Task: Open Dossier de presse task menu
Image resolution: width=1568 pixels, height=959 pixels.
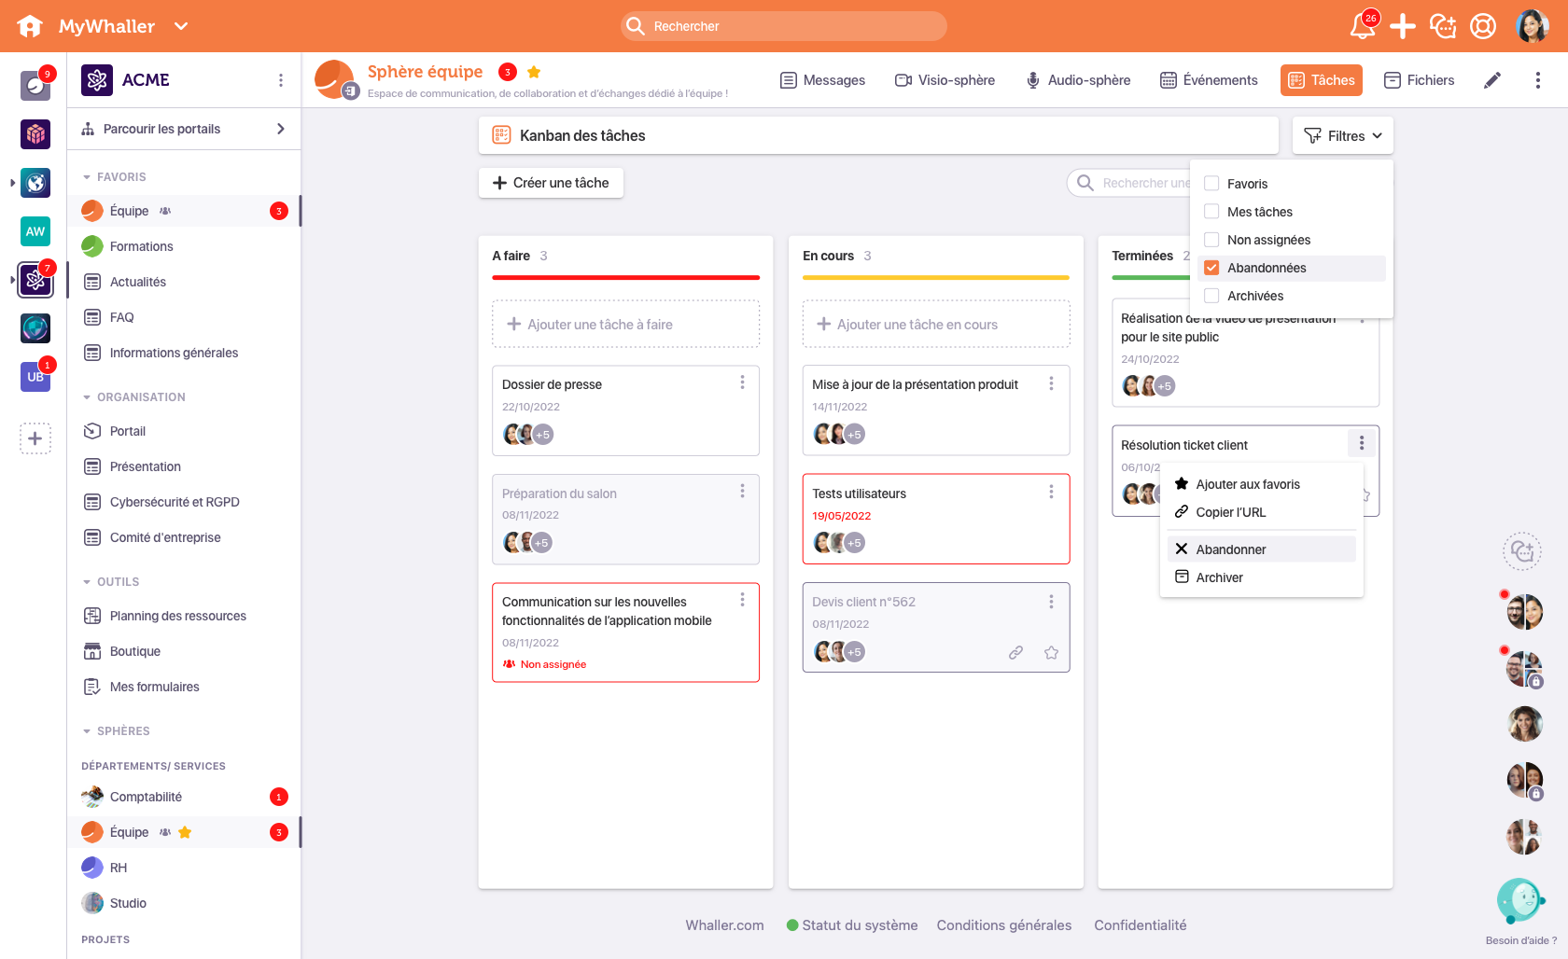Action: click(x=742, y=382)
